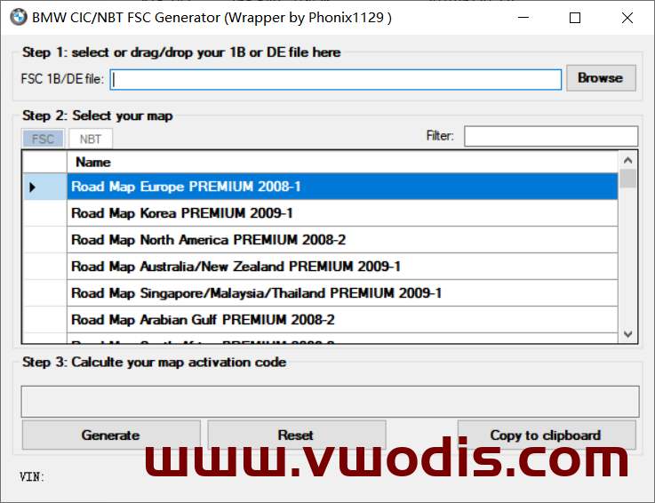Select Road Map Australia/New Zealand PREMIUM 2009-1
This screenshot has height=503, width=655.
point(342,267)
